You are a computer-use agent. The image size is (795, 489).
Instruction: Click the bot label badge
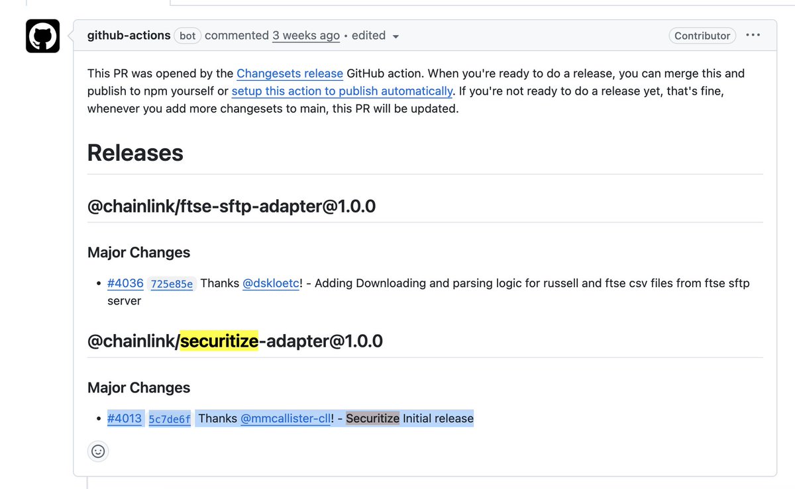coord(187,36)
